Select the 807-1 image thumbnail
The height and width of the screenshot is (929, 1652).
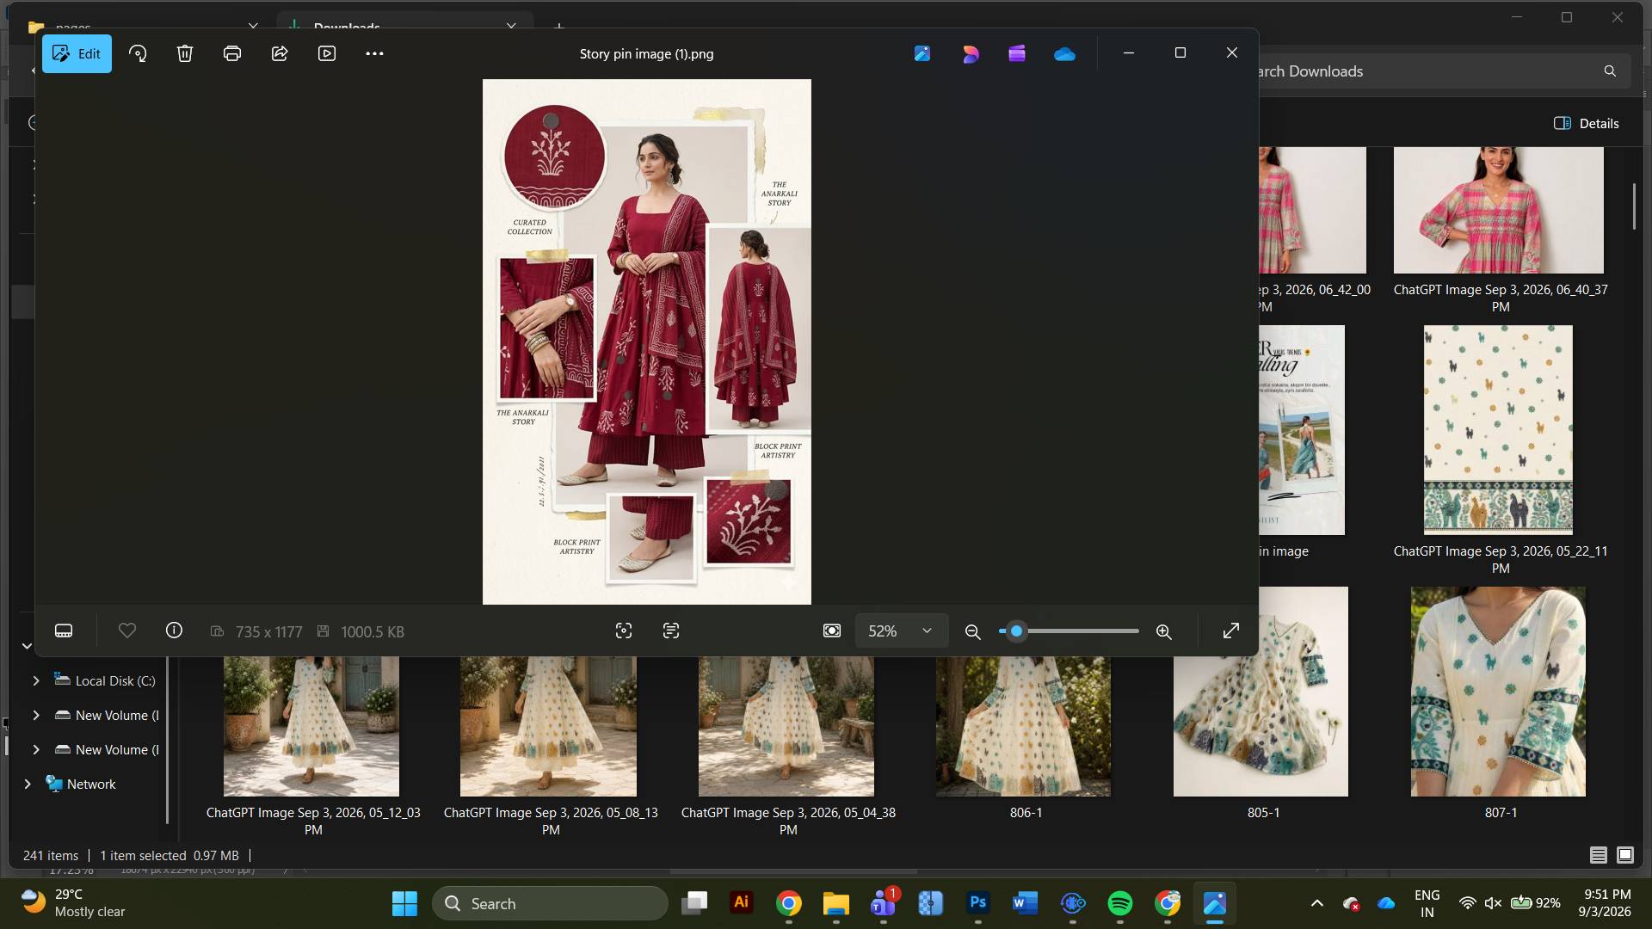point(1498,692)
